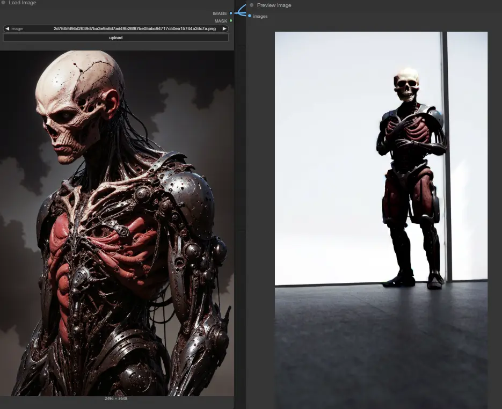Click the Preview Image node title

point(274,5)
